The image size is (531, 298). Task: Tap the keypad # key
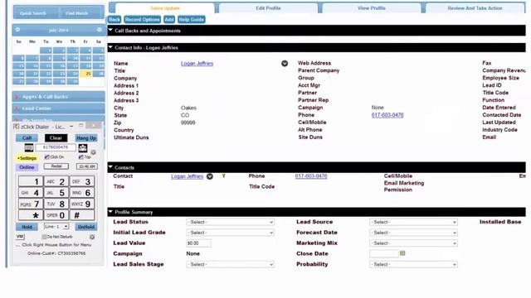click(82, 215)
